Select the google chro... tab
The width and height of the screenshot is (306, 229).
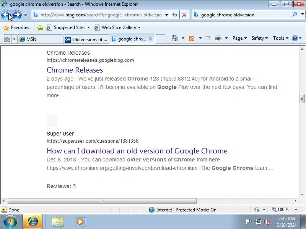click(x=129, y=39)
